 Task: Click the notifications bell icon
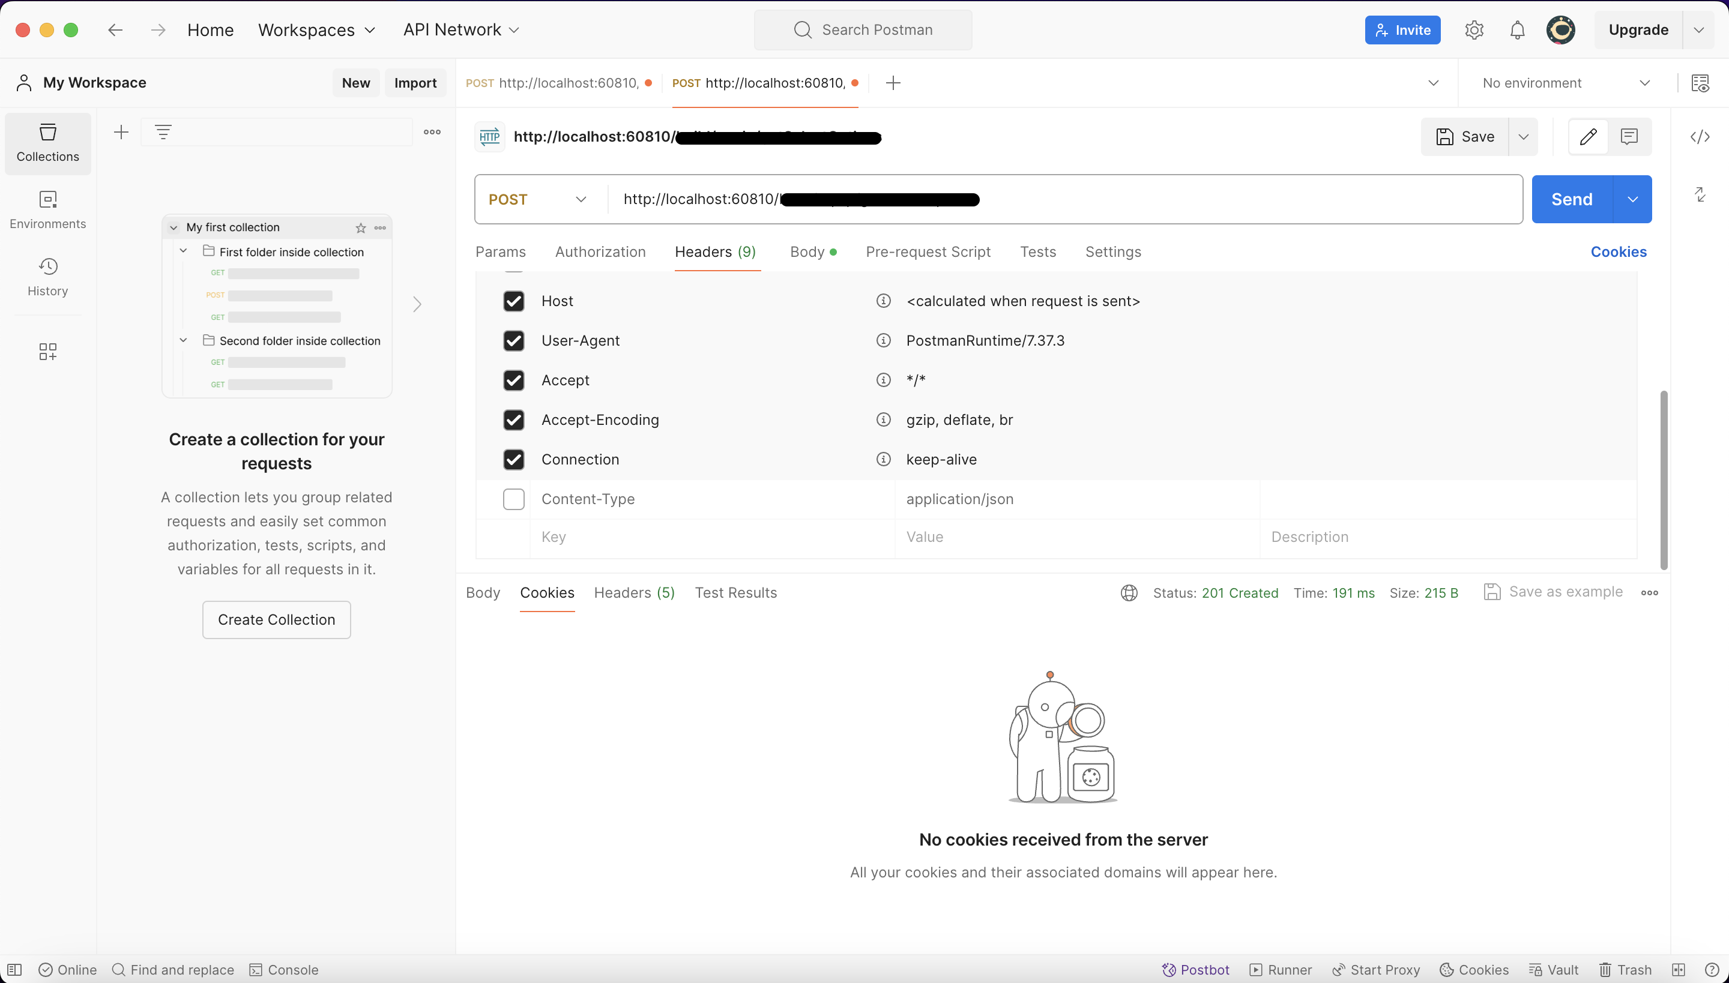(1517, 30)
